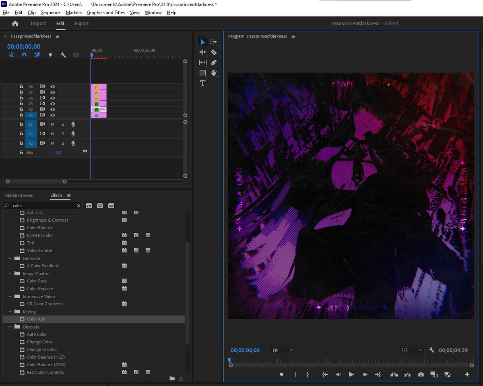483x386 pixels.
Task: Toggle sync lock for track V4
Action: (42, 98)
